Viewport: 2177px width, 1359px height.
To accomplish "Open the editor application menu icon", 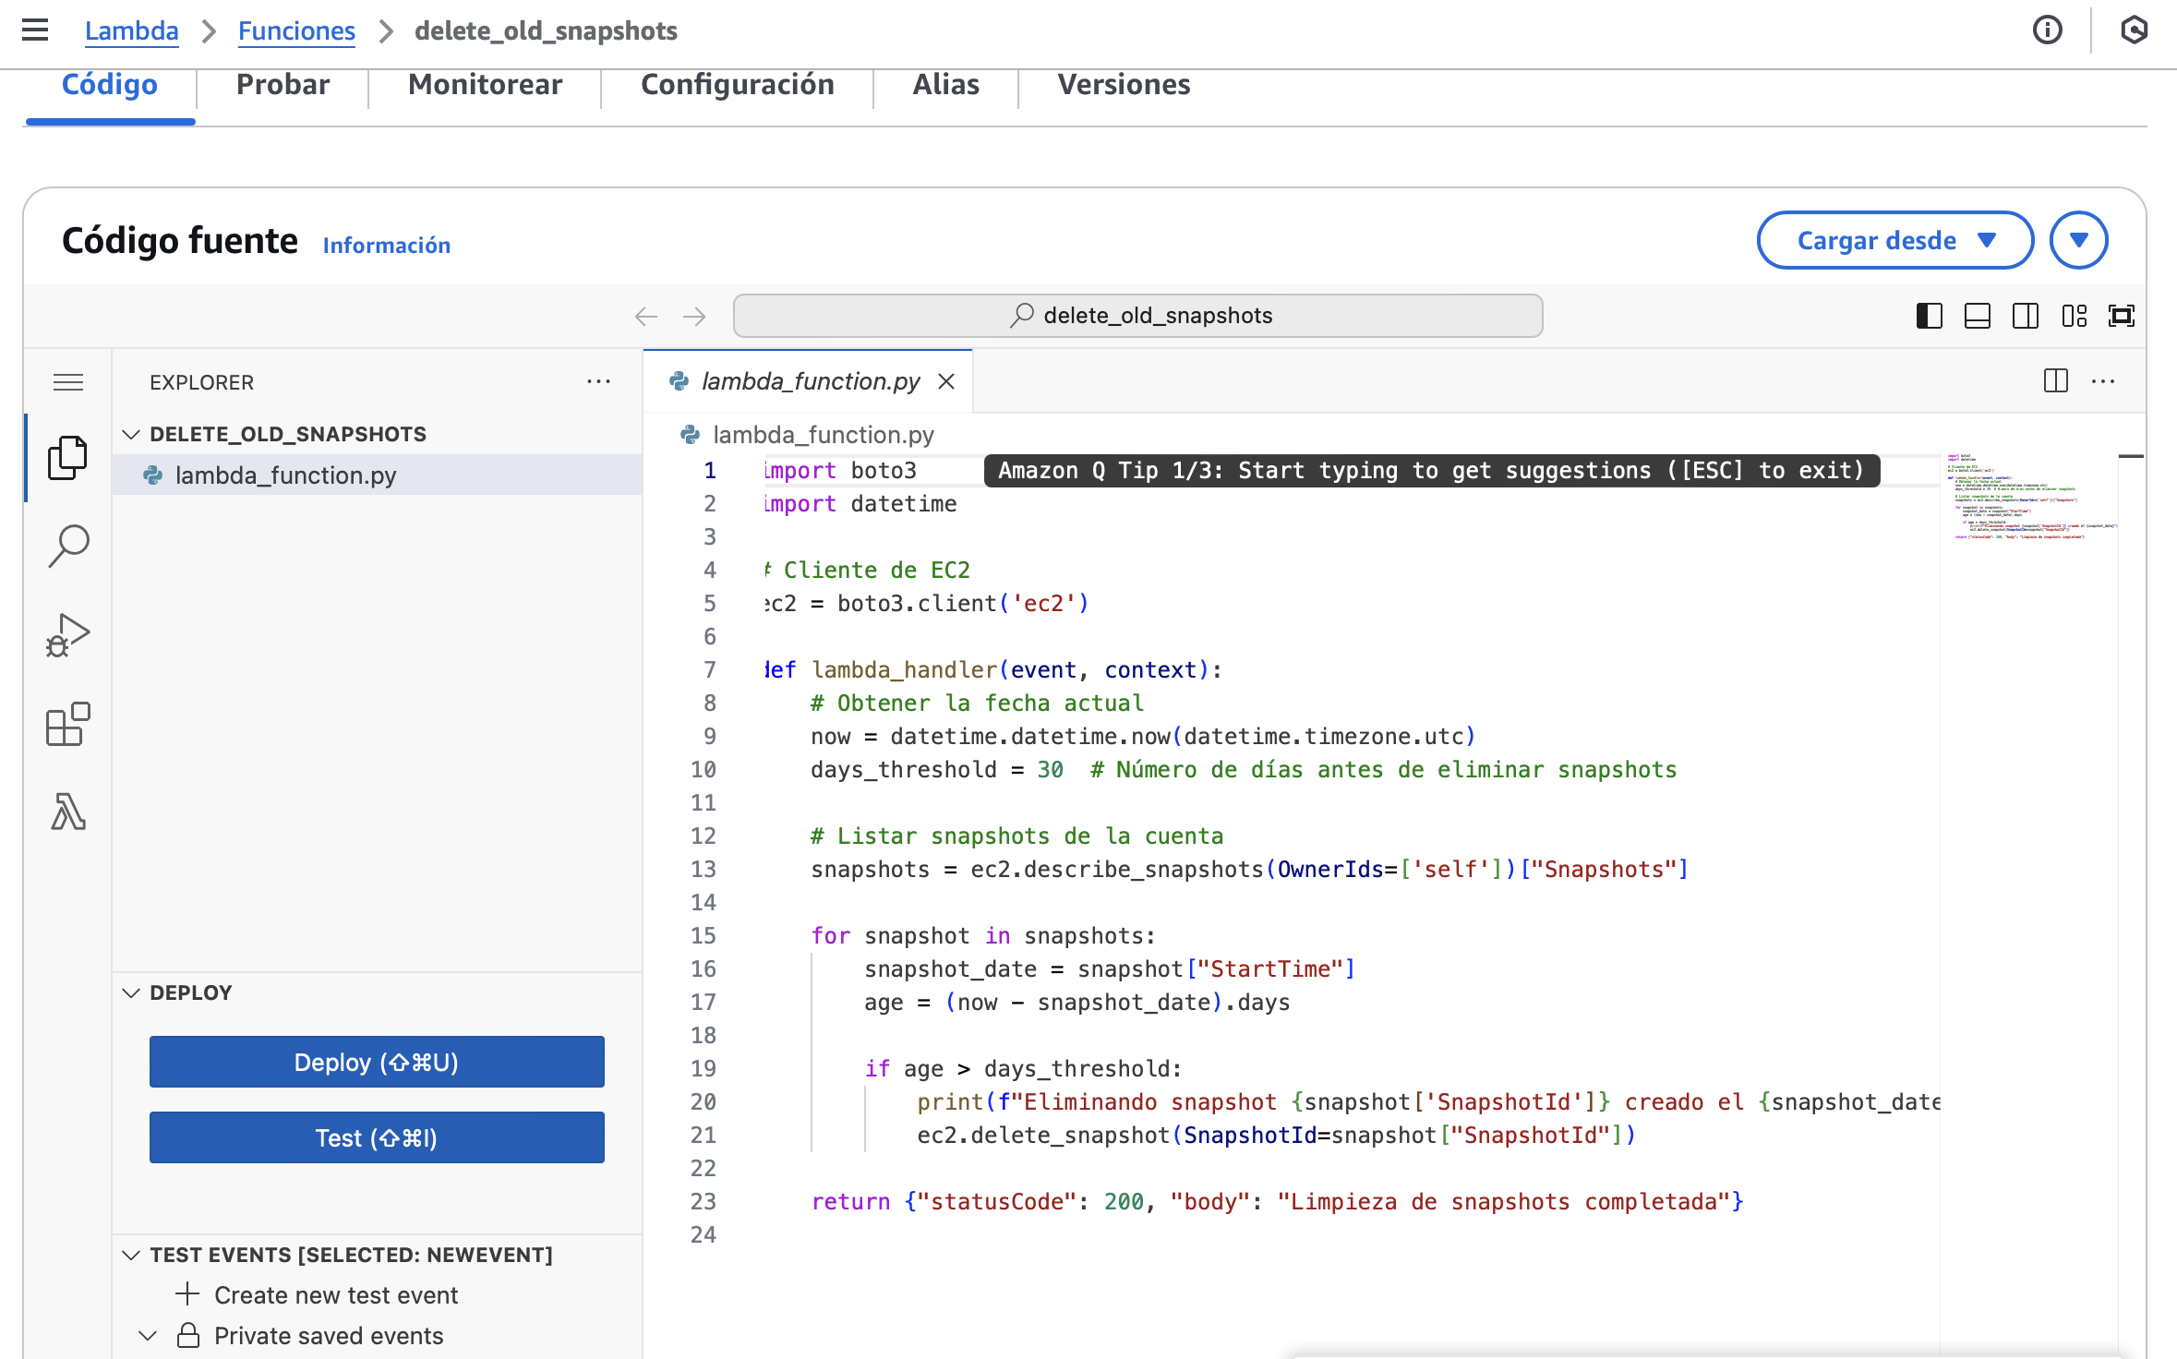I will click(68, 382).
